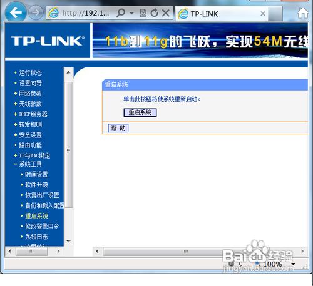Click sidebar scrollbar down arrow
This screenshot has width=313, height=286.
[68, 241]
